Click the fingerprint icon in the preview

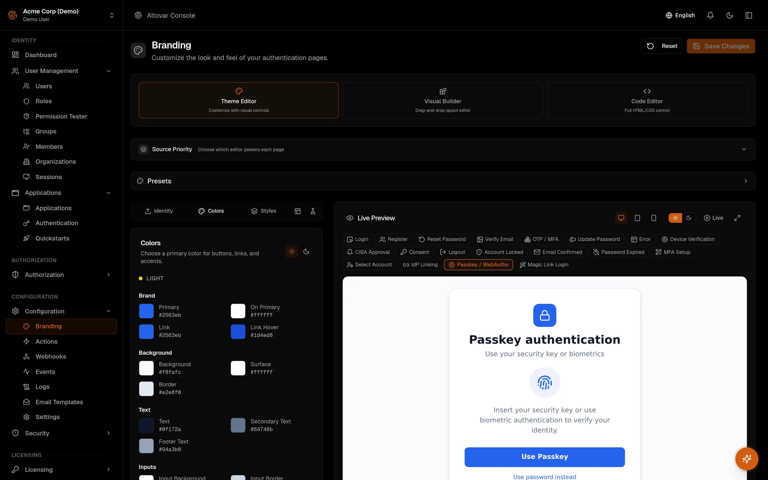click(x=544, y=383)
